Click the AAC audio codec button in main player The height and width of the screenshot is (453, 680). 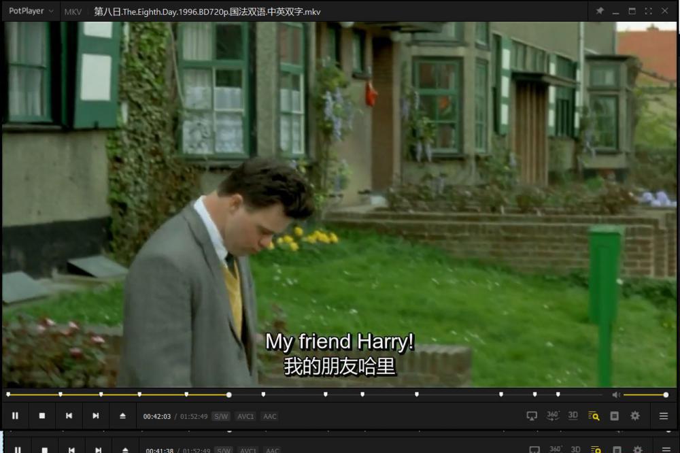click(270, 416)
